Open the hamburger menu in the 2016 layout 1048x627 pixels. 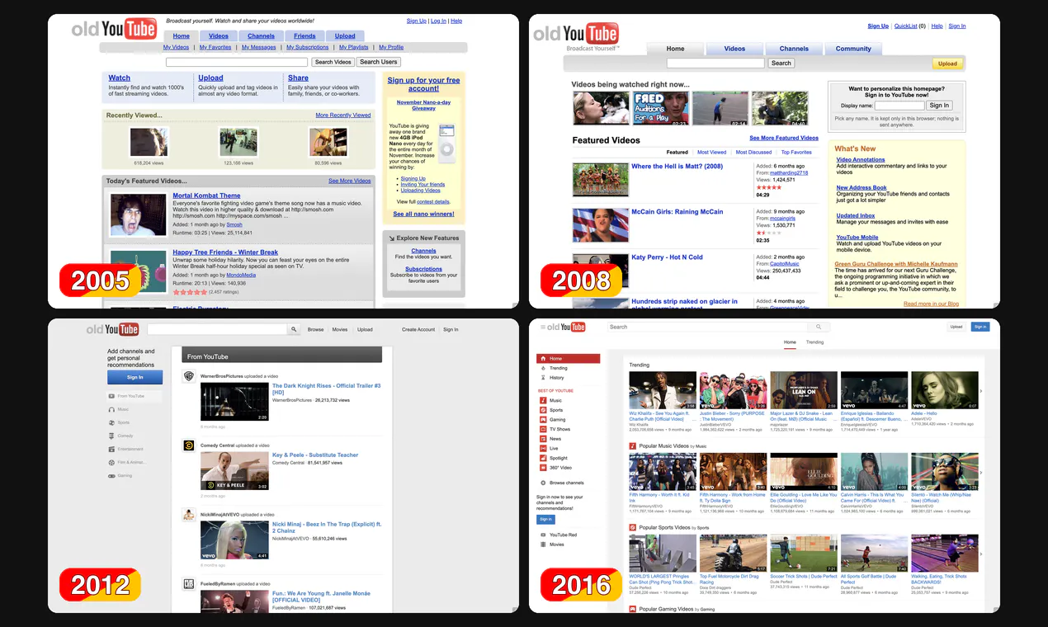(541, 328)
